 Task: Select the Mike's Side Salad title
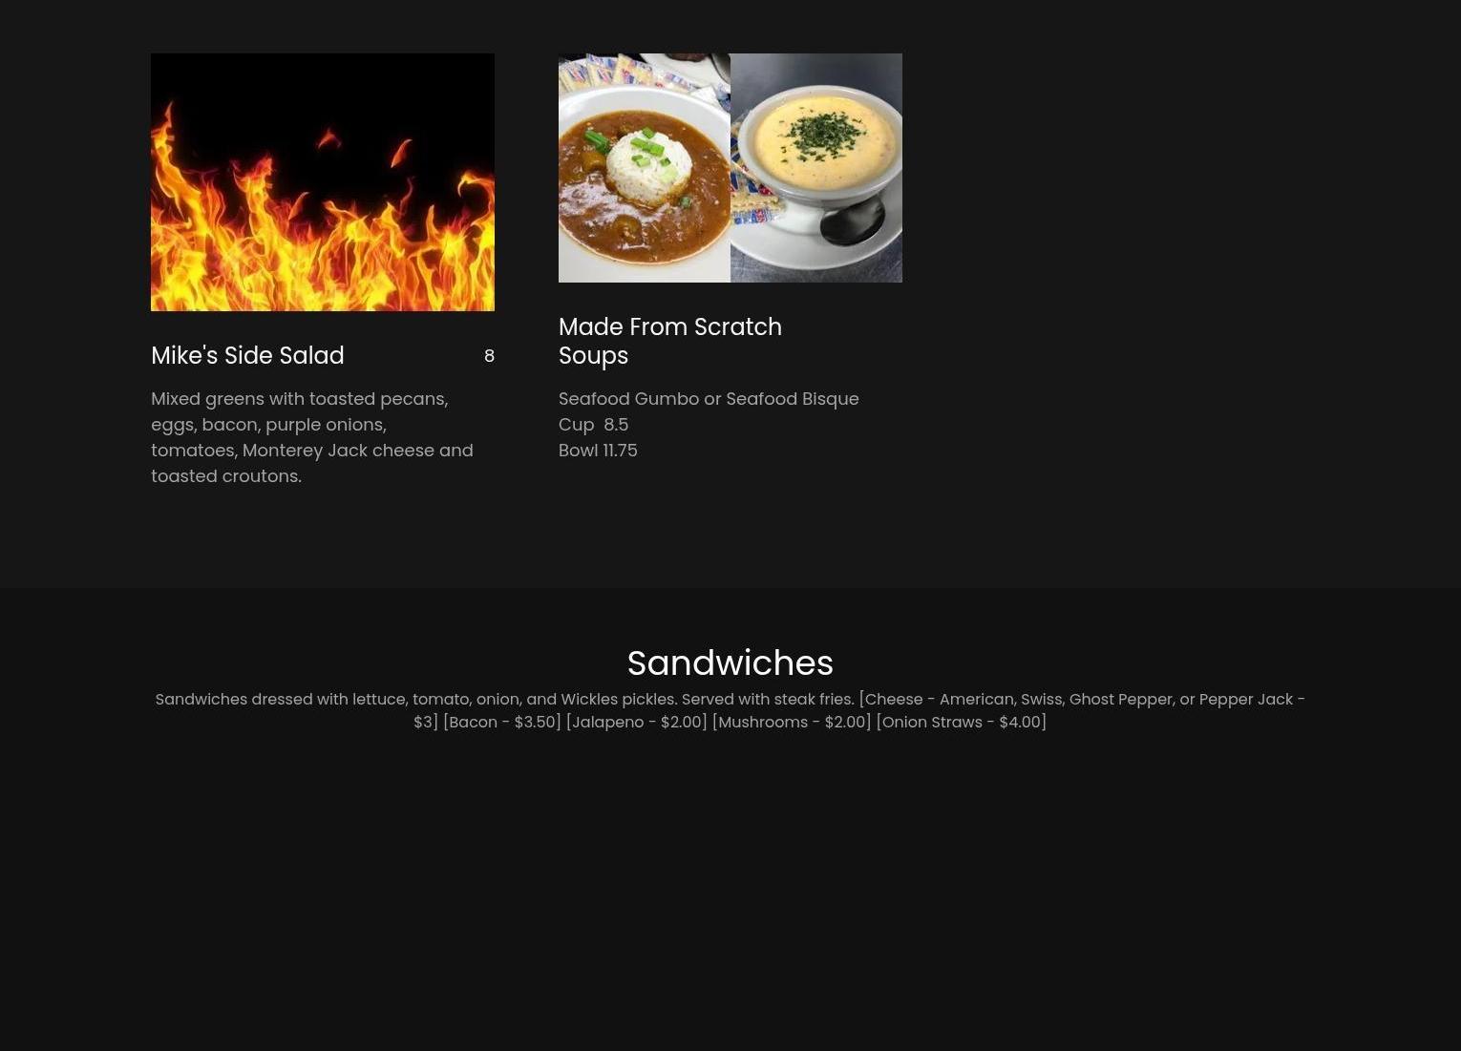click(x=247, y=355)
